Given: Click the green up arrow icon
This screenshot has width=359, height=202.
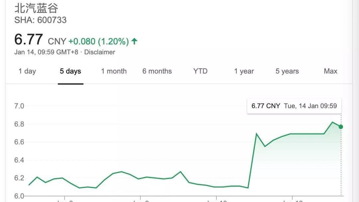Looking at the screenshot, I should 134,41.
